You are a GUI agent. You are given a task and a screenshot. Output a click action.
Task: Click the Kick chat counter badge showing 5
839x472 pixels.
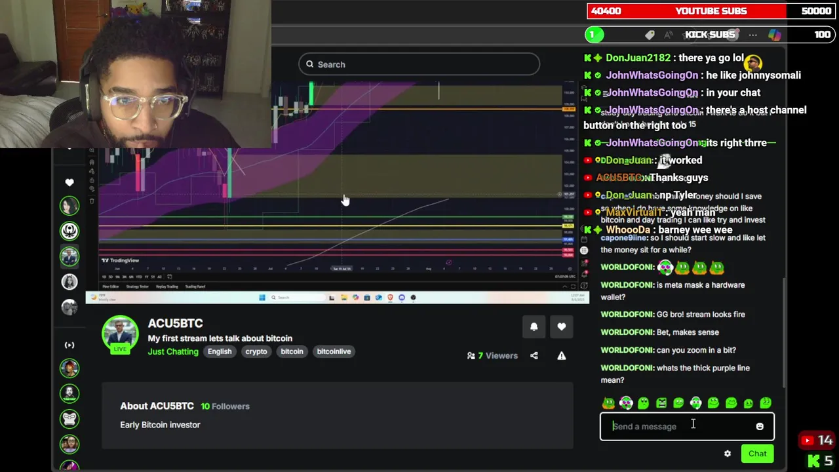(x=821, y=461)
